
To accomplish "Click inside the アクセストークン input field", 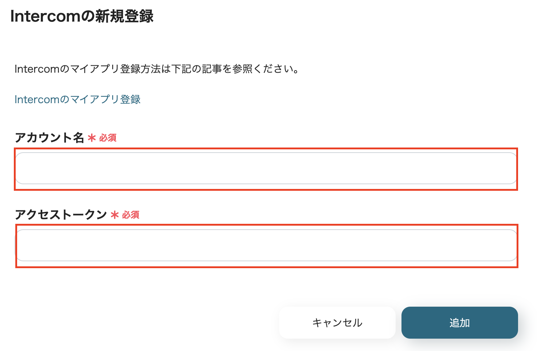I will [x=266, y=246].
